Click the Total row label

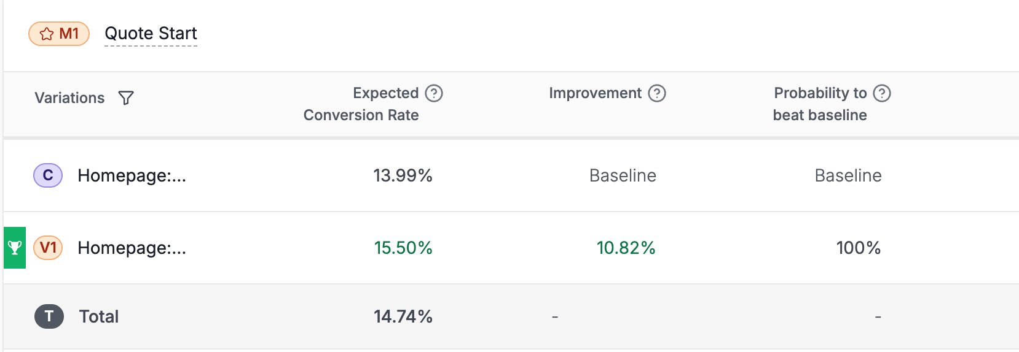99,317
